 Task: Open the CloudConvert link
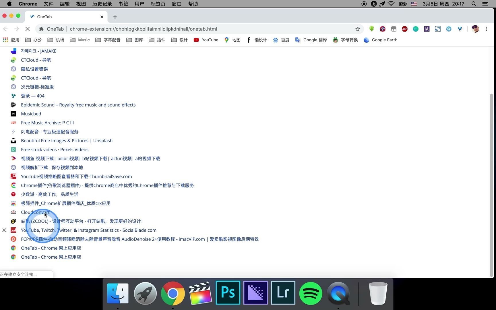tap(35, 212)
